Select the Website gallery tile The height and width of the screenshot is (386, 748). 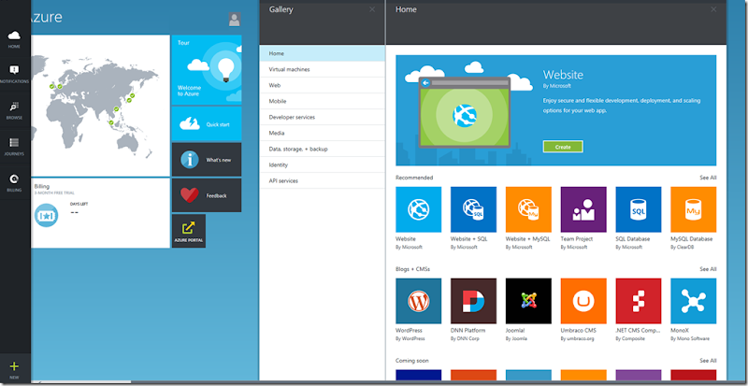[418, 209]
